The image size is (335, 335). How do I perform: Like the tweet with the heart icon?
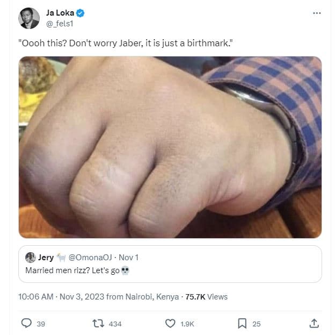(x=170, y=323)
